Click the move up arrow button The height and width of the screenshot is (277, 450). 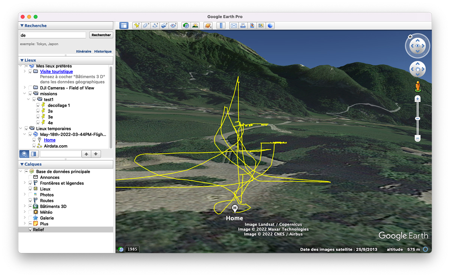(x=87, y=154)
